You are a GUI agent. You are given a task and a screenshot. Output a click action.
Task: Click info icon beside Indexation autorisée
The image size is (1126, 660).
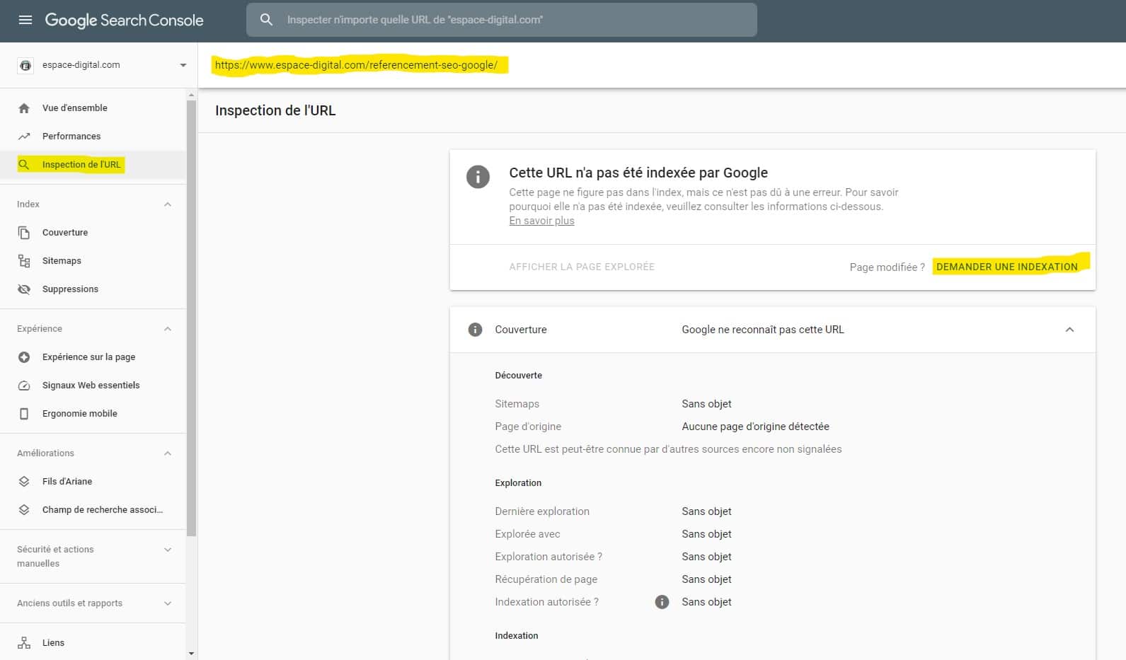(x=662, y=602)
